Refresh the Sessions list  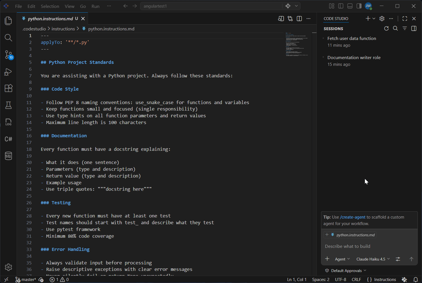click(x=386, y=28)
